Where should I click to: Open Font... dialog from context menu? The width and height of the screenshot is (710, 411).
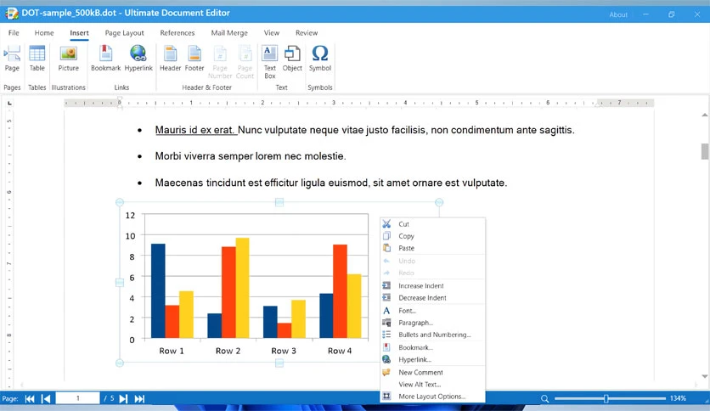(432, 311)
